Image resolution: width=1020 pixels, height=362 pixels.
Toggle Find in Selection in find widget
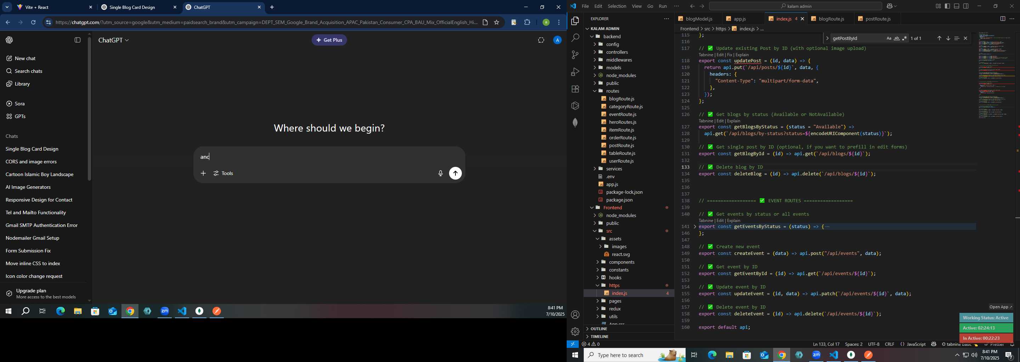point(957,38)
